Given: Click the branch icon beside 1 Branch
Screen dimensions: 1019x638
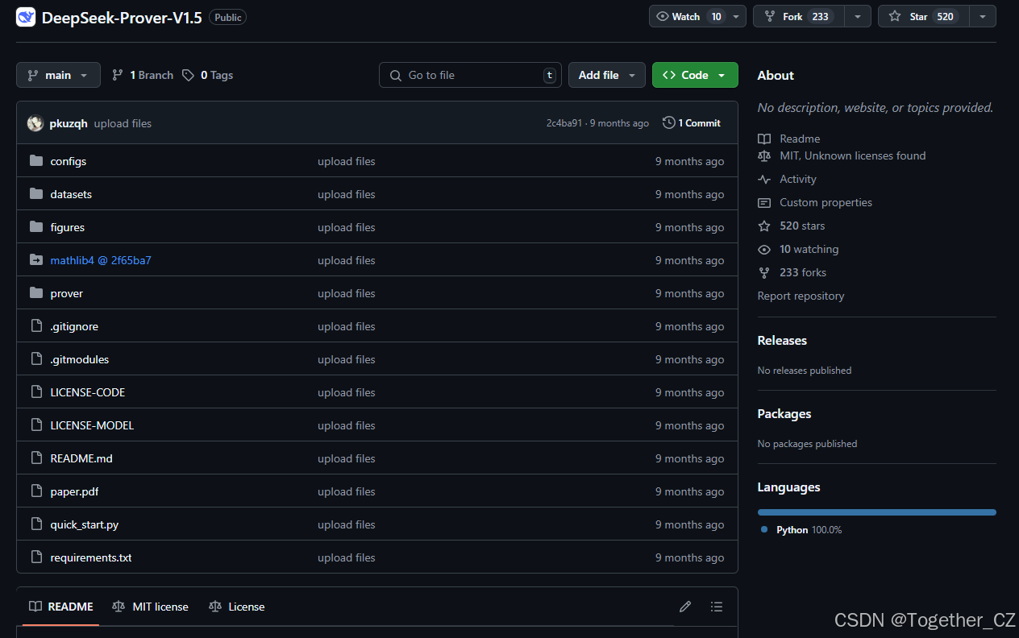Looking at the screenshot, I should click(x=118, y=75).
